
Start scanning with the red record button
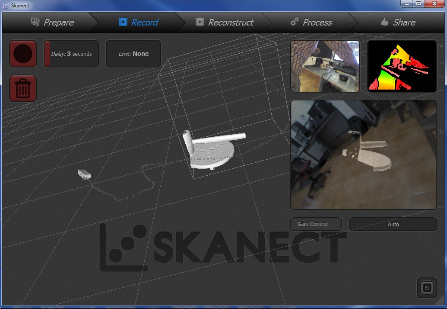pyautogui.click(x=23, y=54)
